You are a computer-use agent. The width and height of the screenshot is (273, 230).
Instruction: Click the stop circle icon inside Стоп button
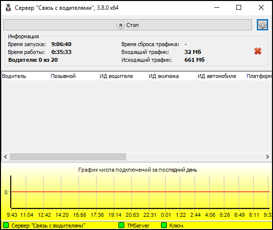(121, 25)
